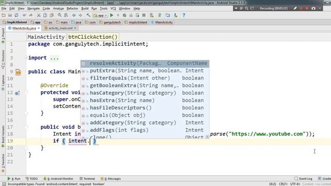331x186 pixels.
Task: Open the File menu
Action: pyautogui.click(x=4, y=8)
